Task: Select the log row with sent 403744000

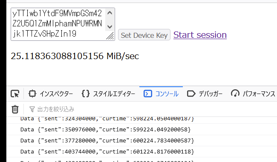Action: click(141, 152)
